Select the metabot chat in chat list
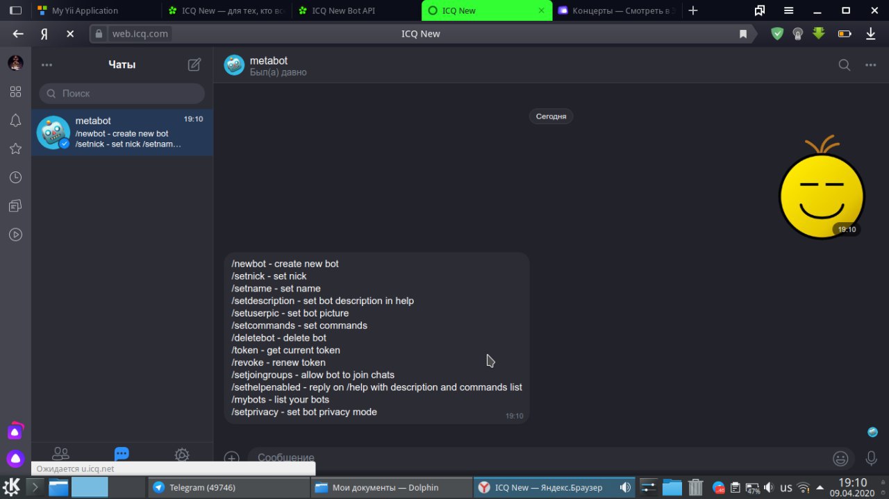The height and width of the screenshot is (499, 889). click(122, 133)
